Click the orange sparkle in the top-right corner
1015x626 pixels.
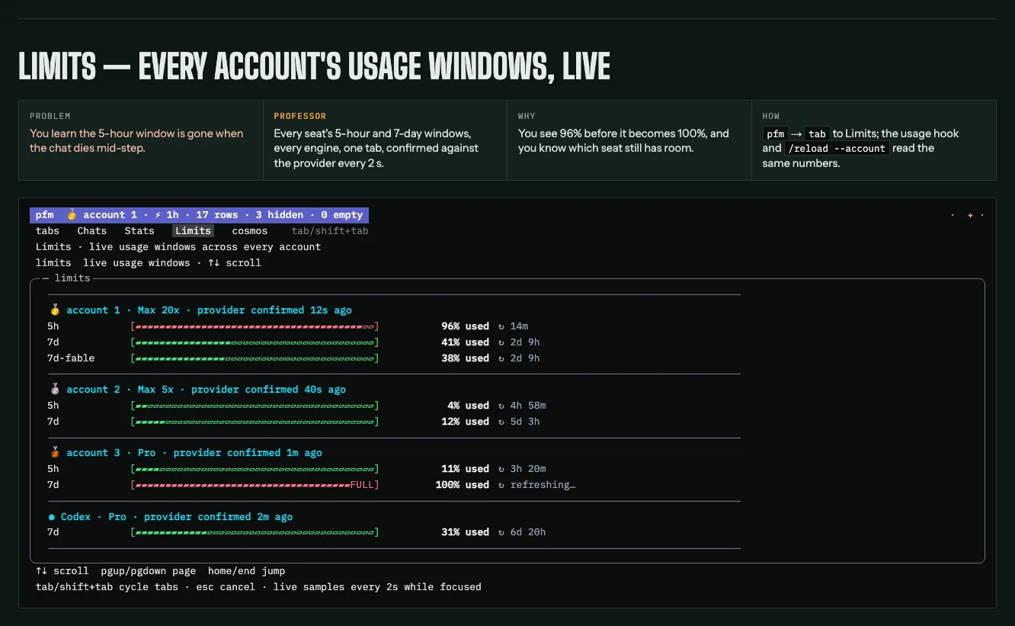(970, 216)
